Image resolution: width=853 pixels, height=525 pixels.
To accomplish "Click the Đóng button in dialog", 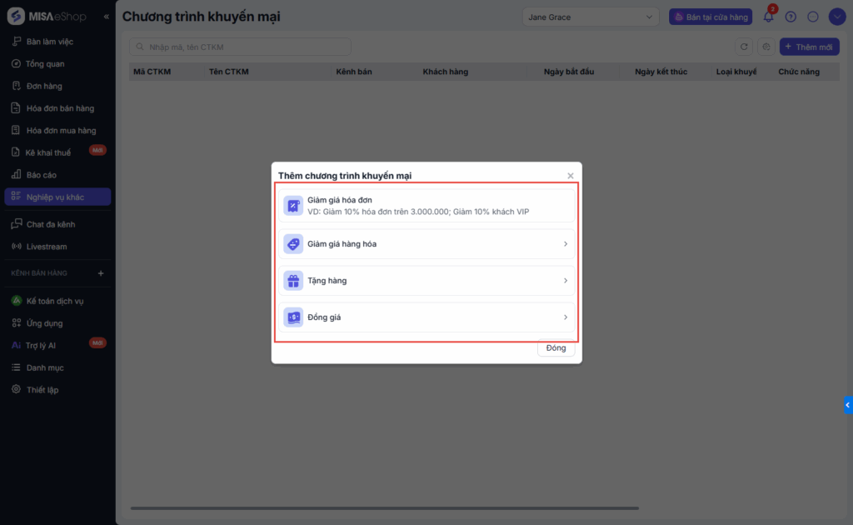I will [x=556, y=347].
